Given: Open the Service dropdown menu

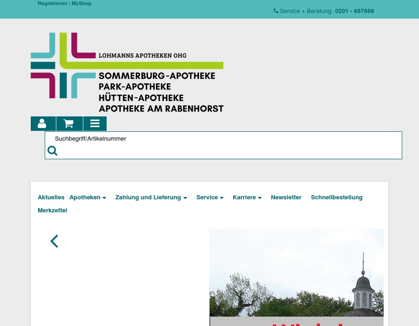Looking at the screenshot, I should (x=209, y=197).
